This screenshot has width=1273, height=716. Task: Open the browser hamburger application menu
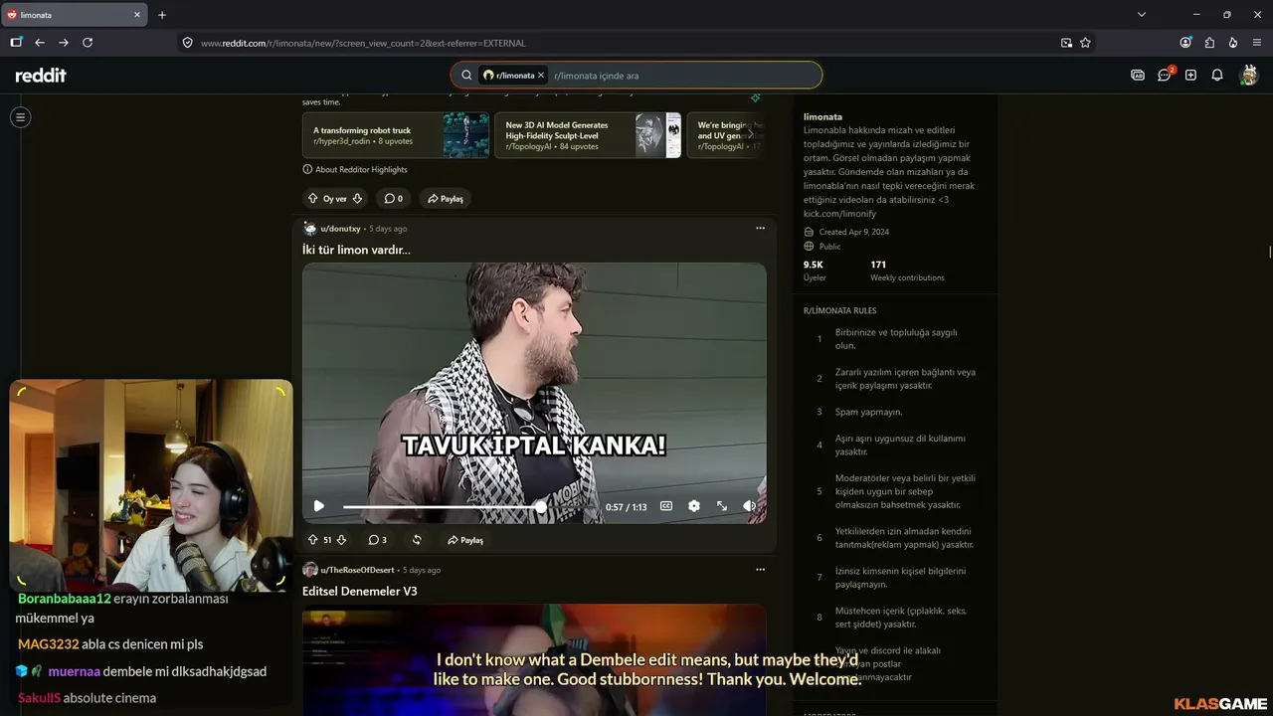[x=1256, y=43]
